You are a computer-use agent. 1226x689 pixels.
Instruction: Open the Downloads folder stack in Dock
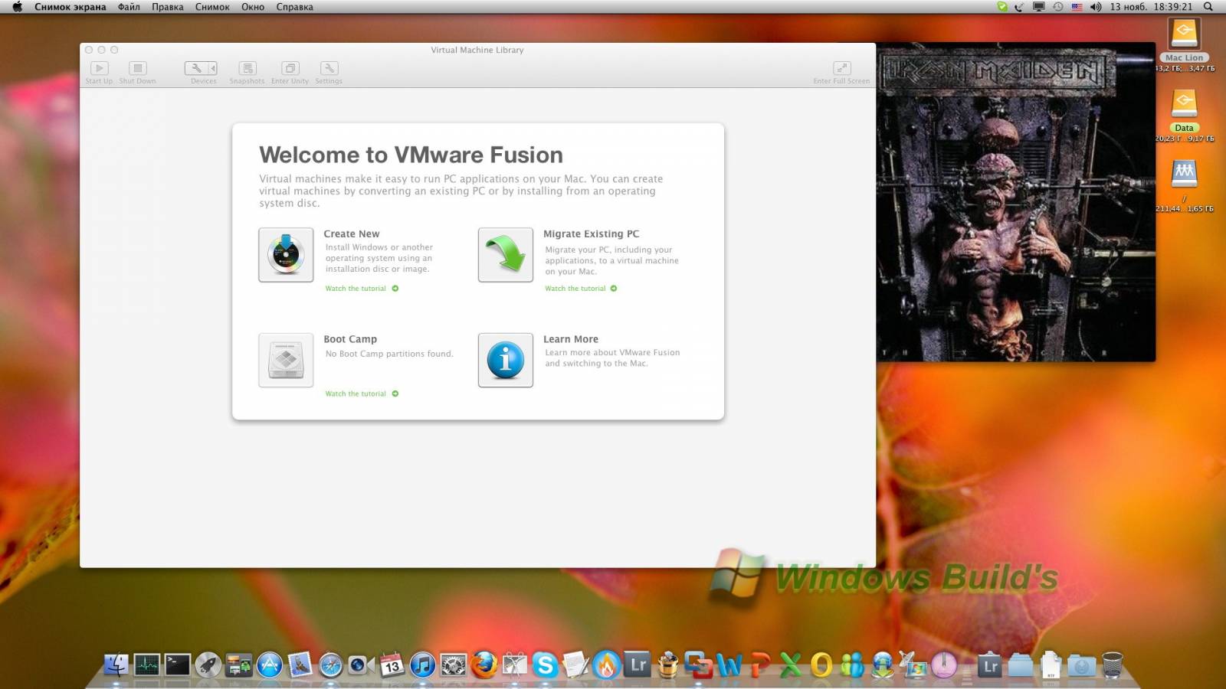(x=1081, y=665)
